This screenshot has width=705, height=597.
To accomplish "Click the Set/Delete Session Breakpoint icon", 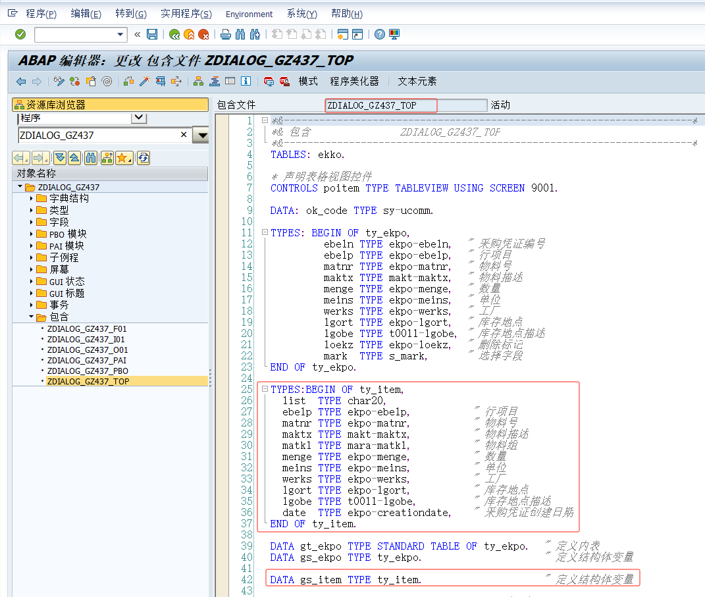I will (269, 82).
